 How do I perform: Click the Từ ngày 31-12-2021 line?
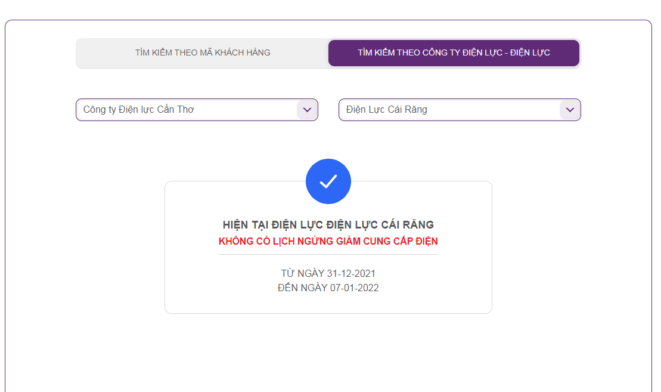pos(328,273)
